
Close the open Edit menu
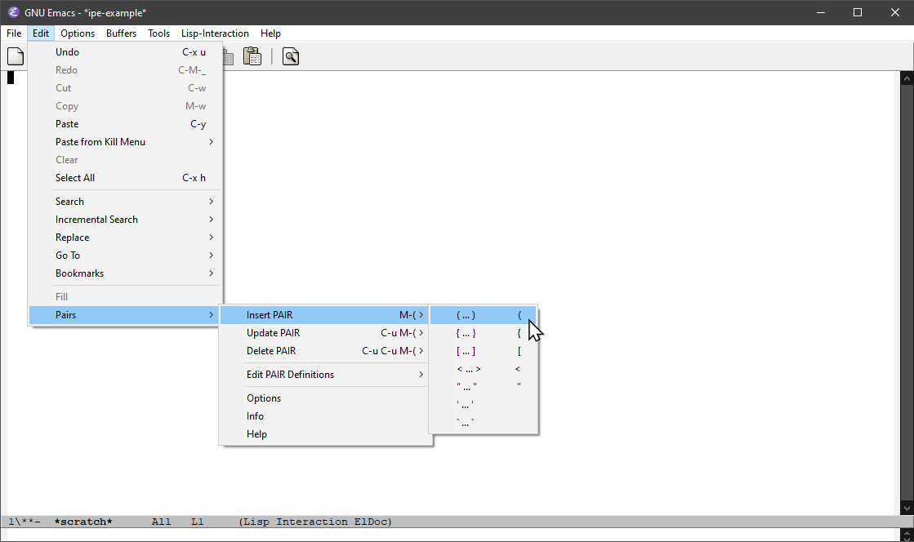41,33
